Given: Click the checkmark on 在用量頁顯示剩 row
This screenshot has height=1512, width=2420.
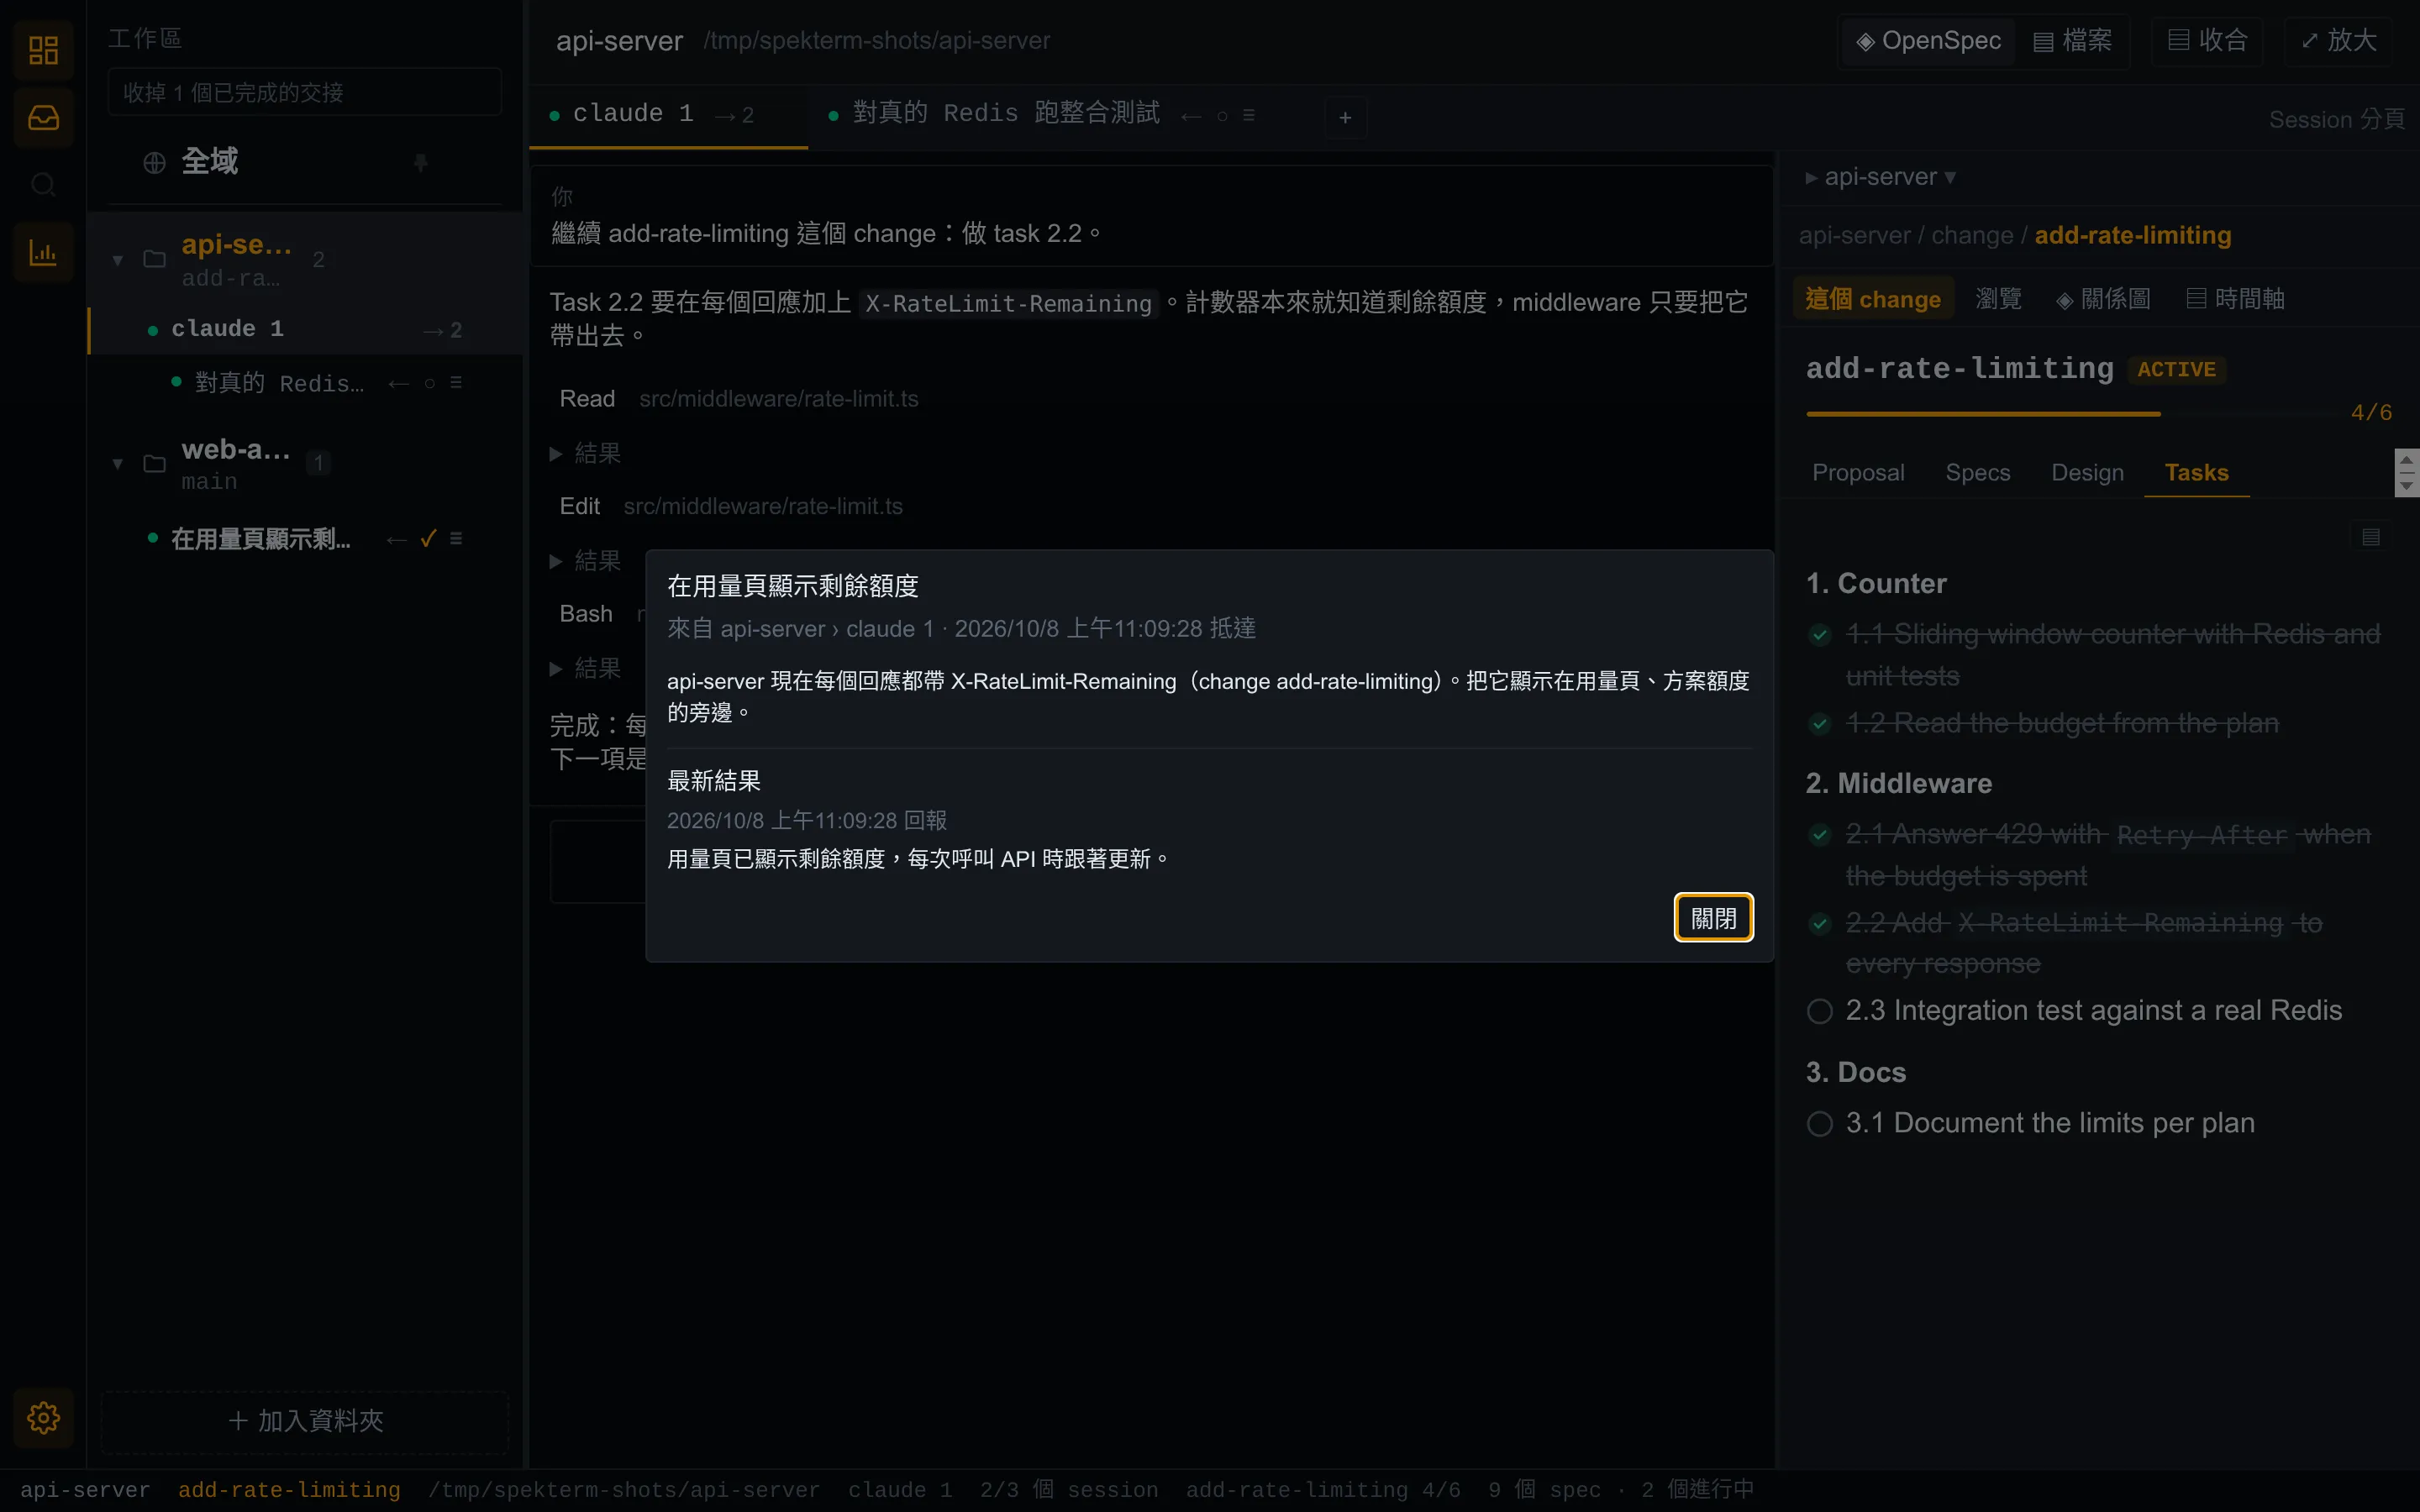Looking at the screenshot, I should [x=428, y=538].
